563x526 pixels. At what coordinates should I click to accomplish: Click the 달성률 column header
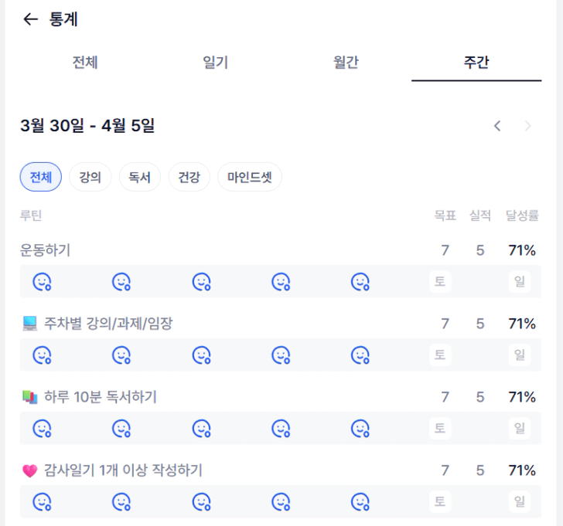(522, 216)
